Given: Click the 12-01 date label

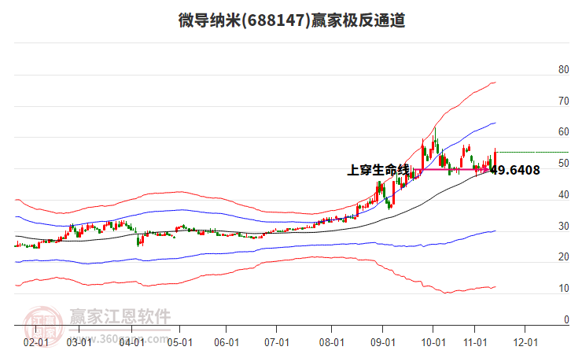Looking at the screenshot, I should 525,342.
